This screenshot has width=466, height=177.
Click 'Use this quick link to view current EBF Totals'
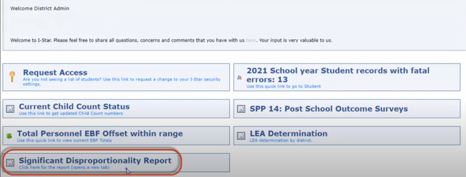pos(64,141)
